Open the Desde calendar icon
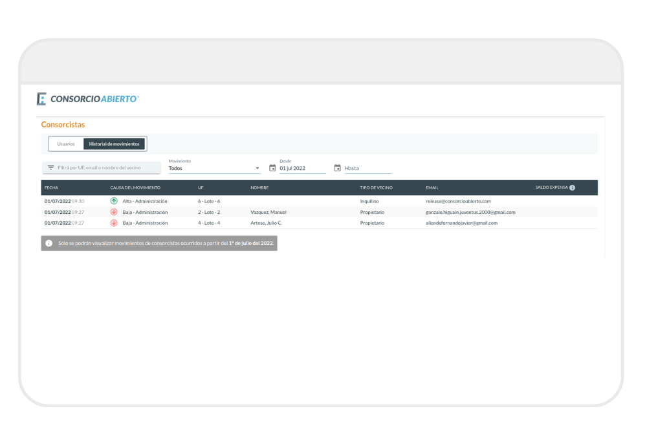The width and height of the screenshot is (647, 431). pos(272,168)
